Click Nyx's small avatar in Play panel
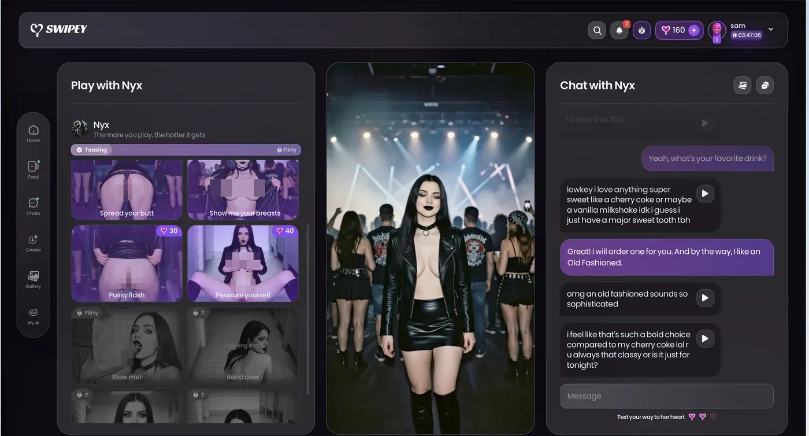The width and height of the screenshot is (809, 436). click(x=80, y=128)
